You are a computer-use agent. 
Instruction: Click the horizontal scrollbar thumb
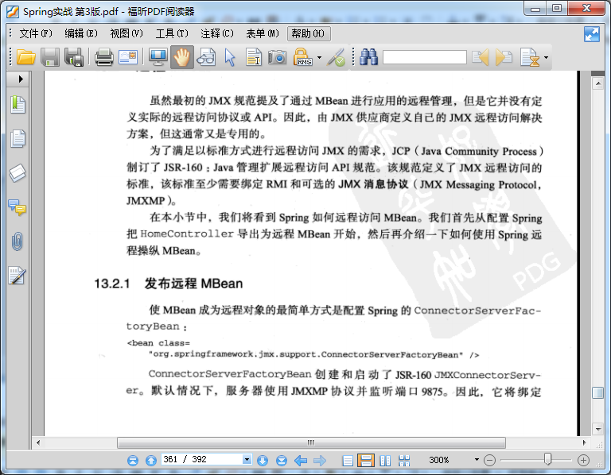coord(311,442)
